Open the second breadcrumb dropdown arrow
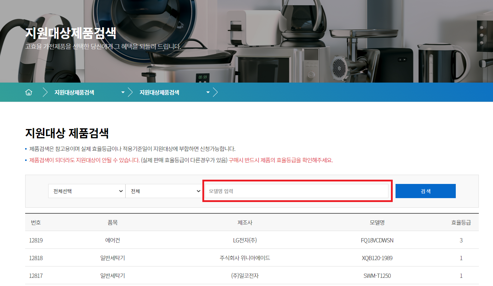 coord(208,92)
